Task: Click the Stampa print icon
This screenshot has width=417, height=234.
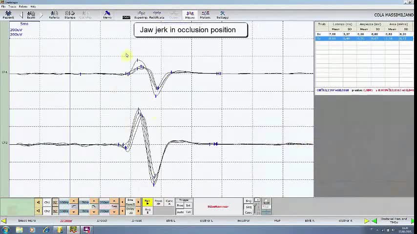Action: [70, 15]
